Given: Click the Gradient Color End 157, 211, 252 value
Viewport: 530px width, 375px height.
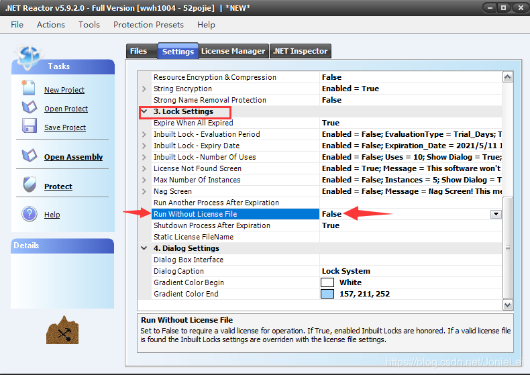Looking at the screenshot, I should (364, 294).
